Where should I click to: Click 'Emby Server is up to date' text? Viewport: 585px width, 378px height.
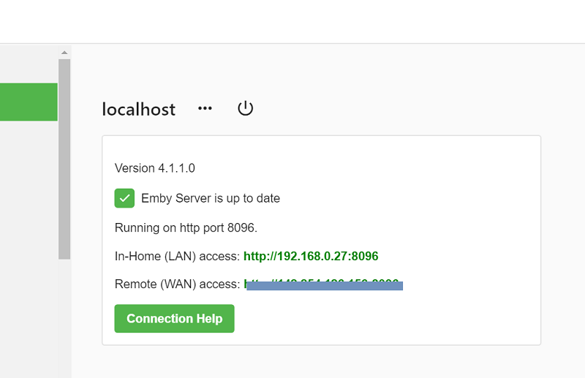tap(211, 198)
